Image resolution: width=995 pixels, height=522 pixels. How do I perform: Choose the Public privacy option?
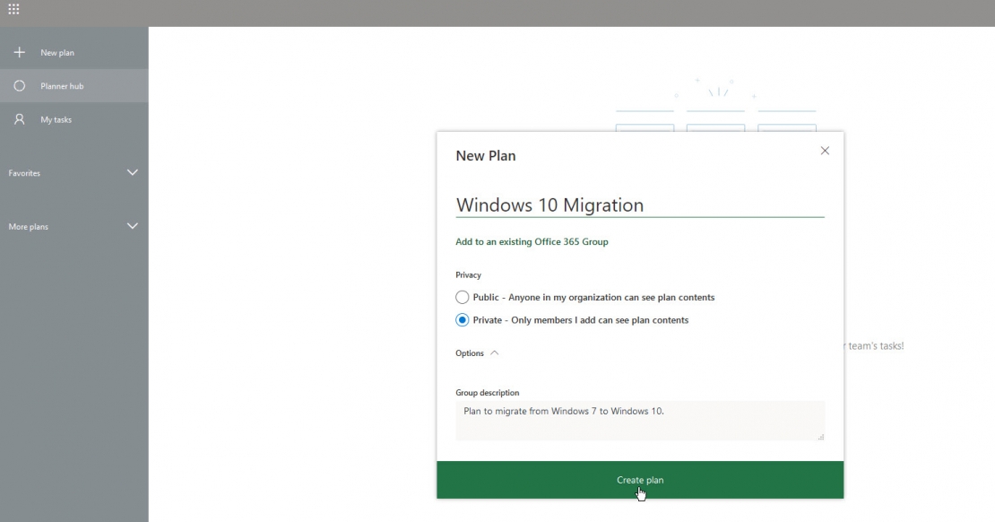[463, 297]
